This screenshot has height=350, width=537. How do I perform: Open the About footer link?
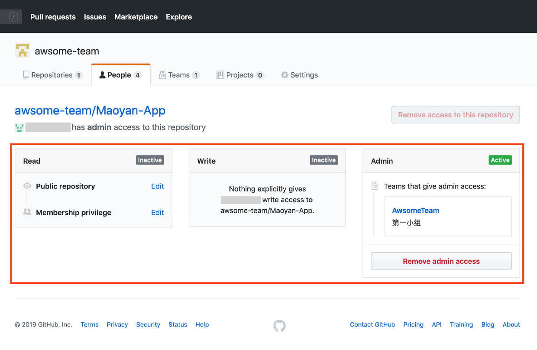tap(511, 324)
